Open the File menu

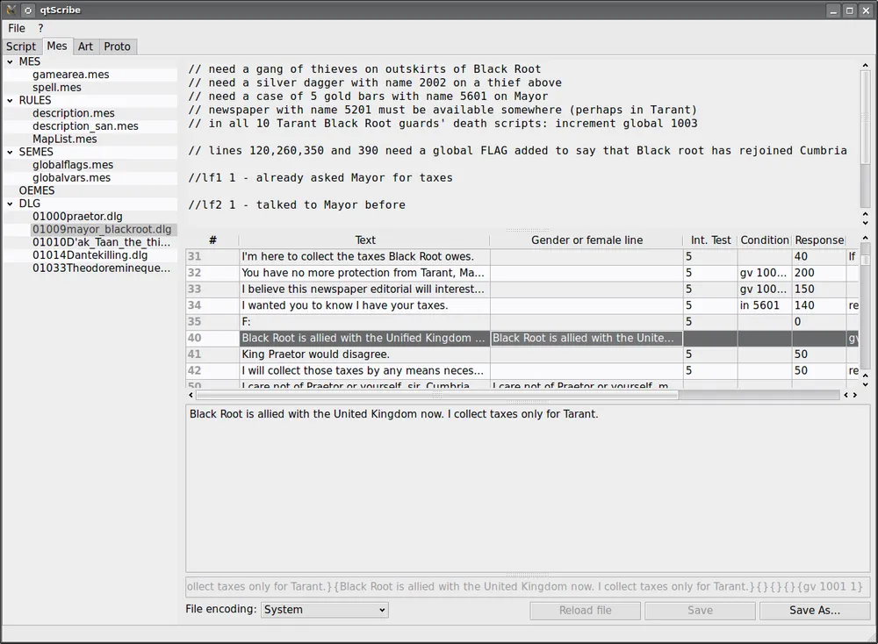click(17, 28)
